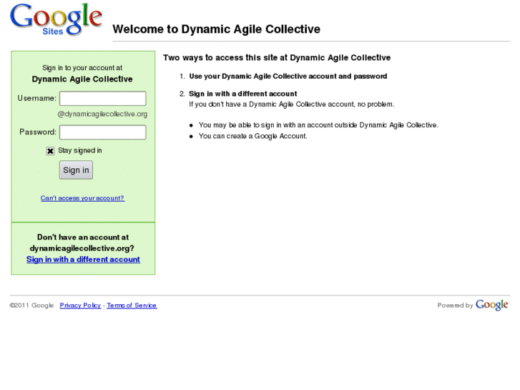The image size is (520, 390).
Task: Click the sign in with an account outside bullet
Action: 318,125
